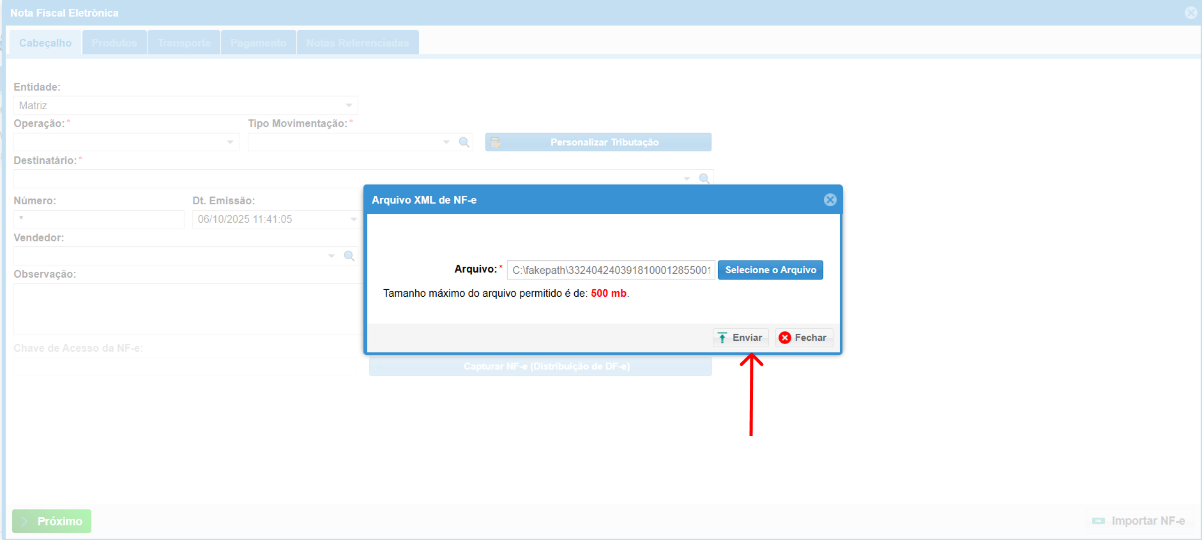Screen dimensions: 1202x540
Task: Open the Operação dropdown arrow
Action: (230, 142)
